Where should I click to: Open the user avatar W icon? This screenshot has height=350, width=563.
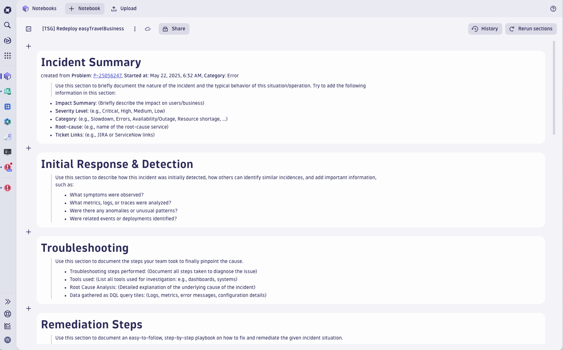click(x=7, y=340)
